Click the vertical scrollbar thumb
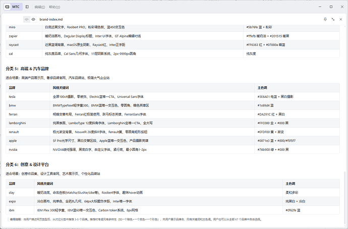Screen dimensions: 348x229 pyautogui.click(x=345, y=198)
